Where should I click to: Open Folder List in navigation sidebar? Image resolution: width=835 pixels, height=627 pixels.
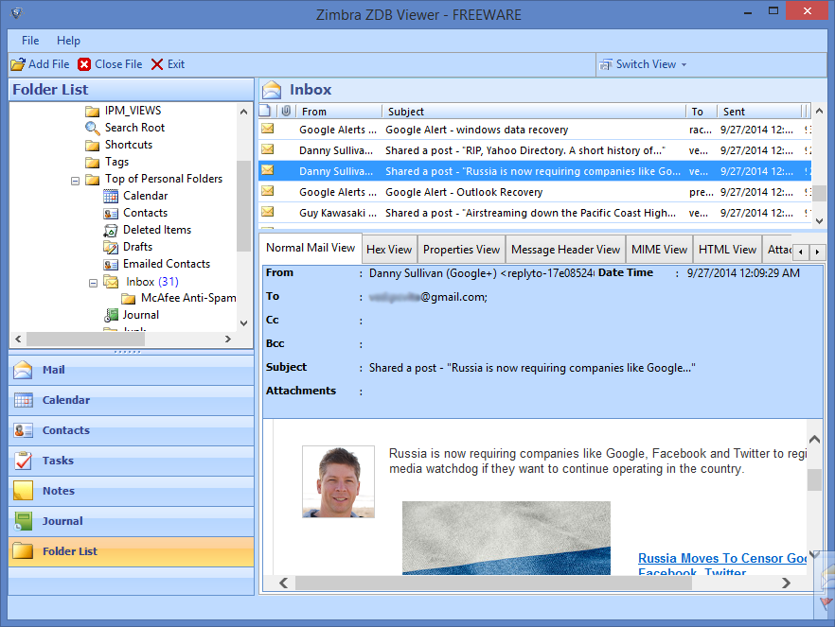131,551
